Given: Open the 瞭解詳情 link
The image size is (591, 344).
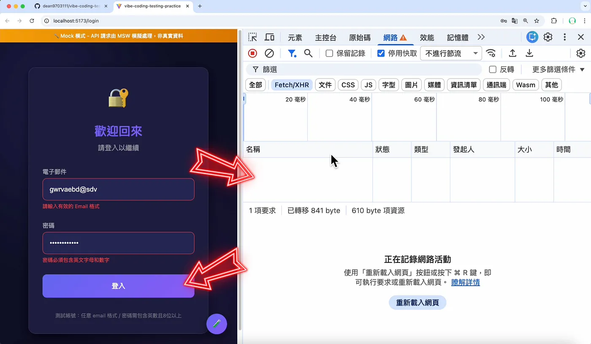Looking at the screenshot, I should [466, 282].
